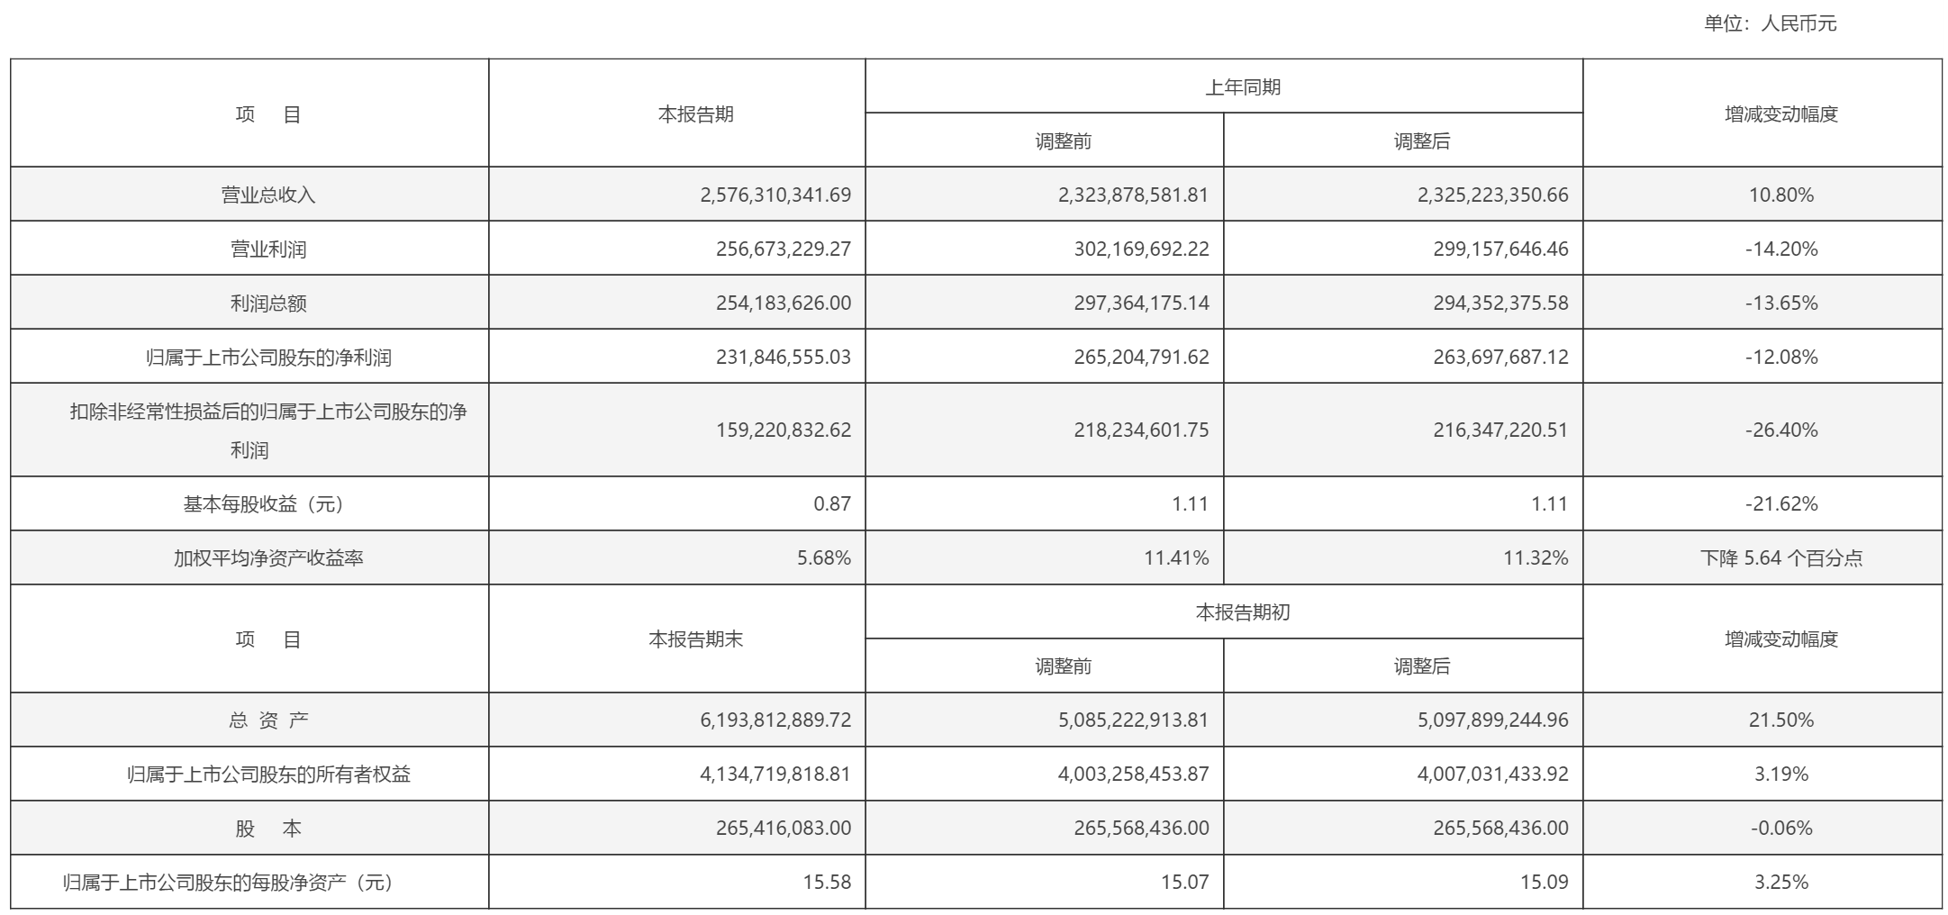Click the 营业利润 row label
This screenshot has width=1948, height=915.
(x=268, y=249)
